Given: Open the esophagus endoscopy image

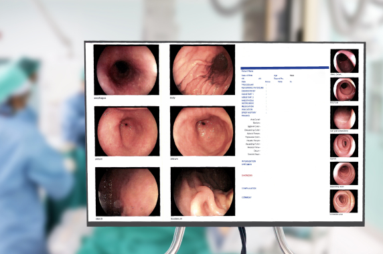Looking at the screenshot, I should 127,70.
